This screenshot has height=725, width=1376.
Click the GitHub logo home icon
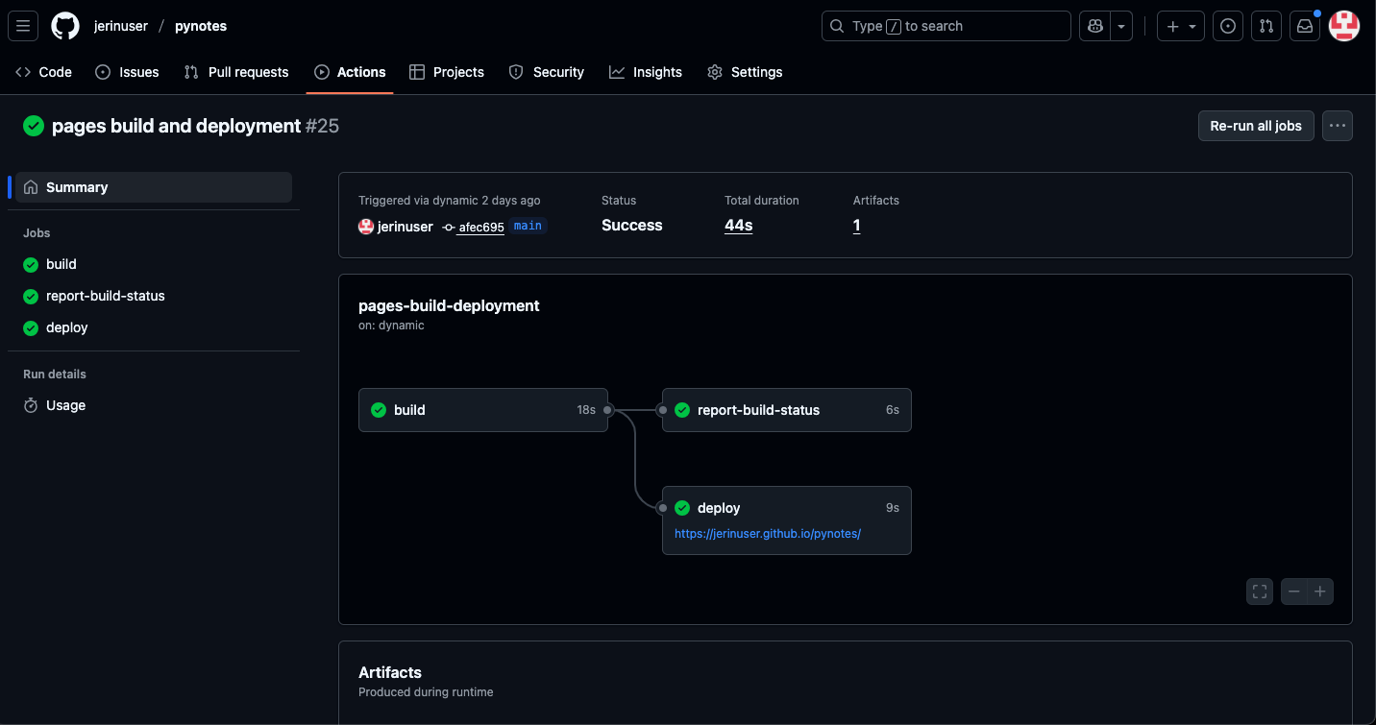coord(65,26)
